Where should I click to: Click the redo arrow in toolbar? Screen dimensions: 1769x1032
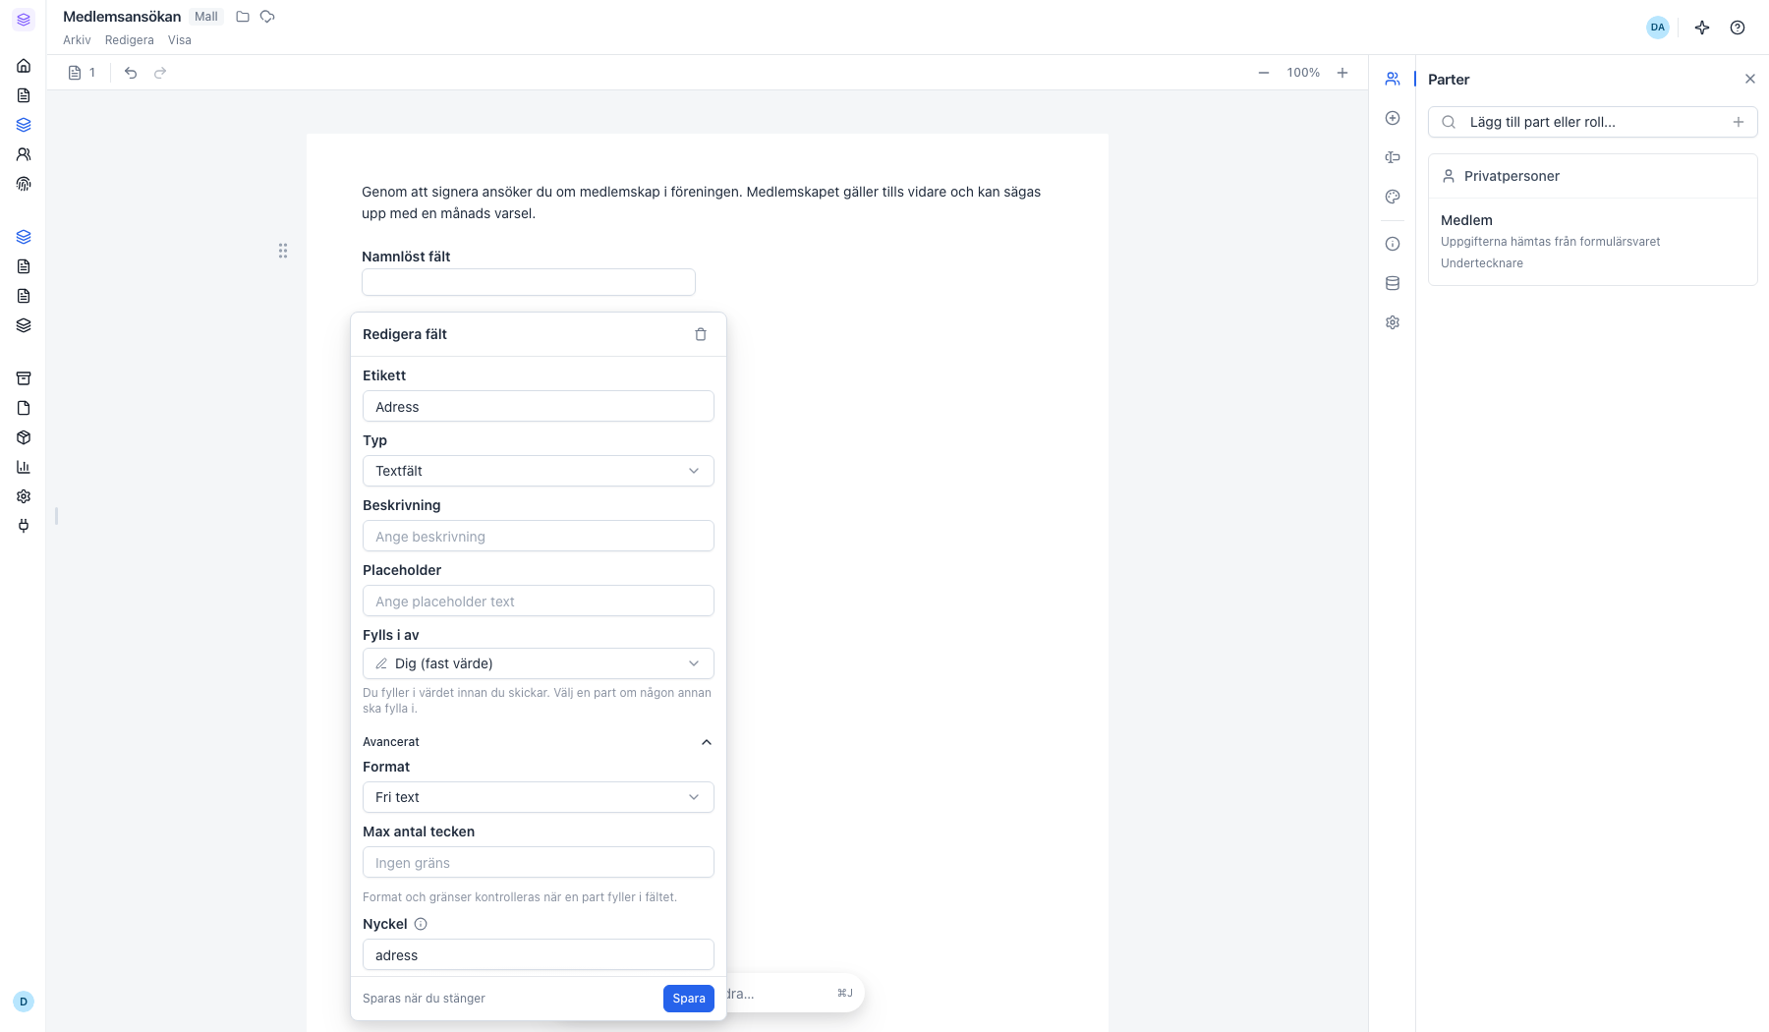[x=160, y=73]
